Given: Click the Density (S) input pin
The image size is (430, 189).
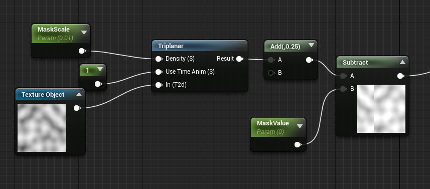Looking at the screenshot, I should pos(159,59).
